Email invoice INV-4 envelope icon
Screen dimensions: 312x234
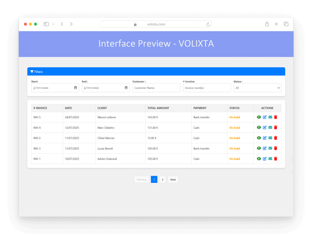[x=270, y=128]
